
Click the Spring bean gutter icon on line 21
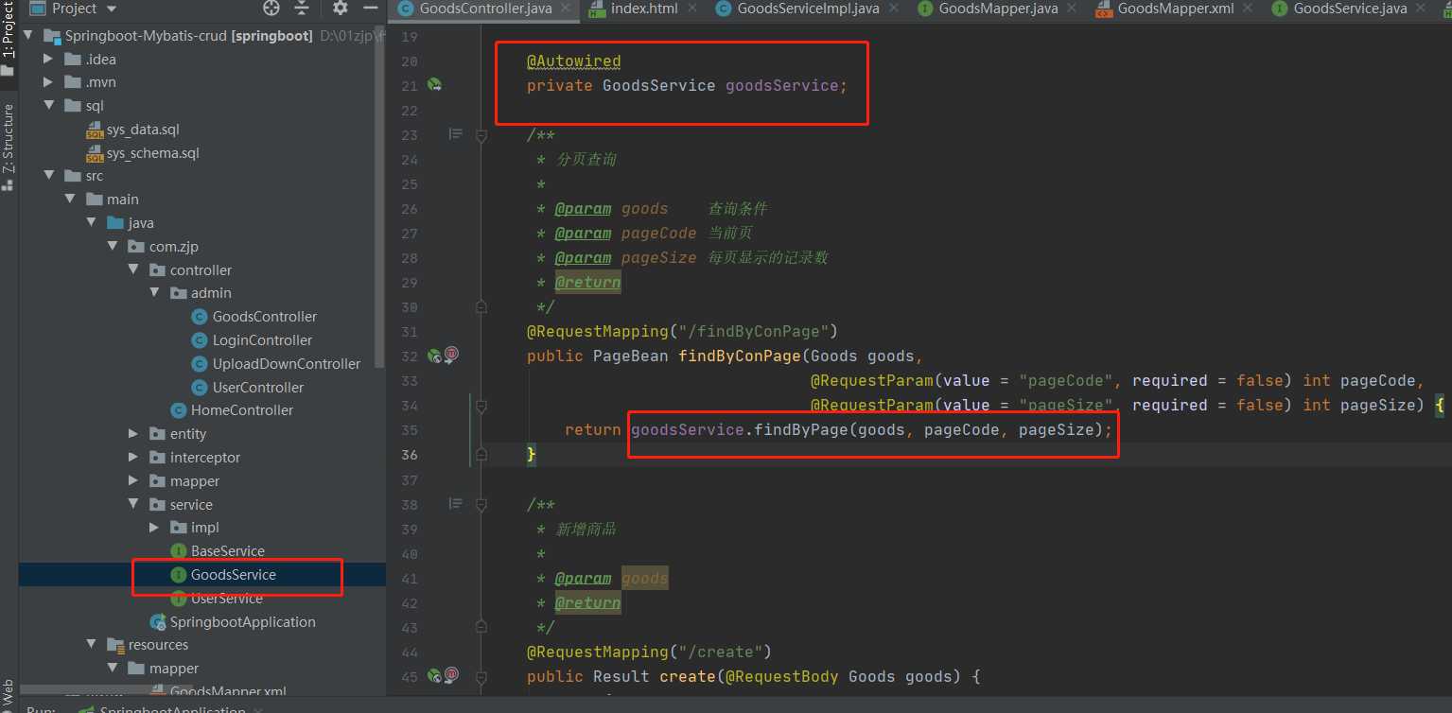(434, 85)
